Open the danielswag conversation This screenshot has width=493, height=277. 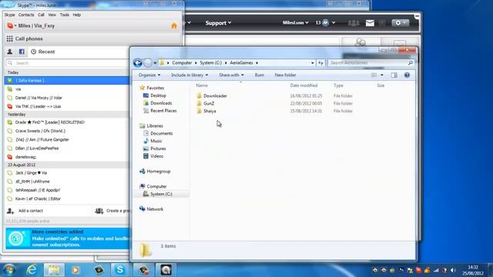click(67, 157)
